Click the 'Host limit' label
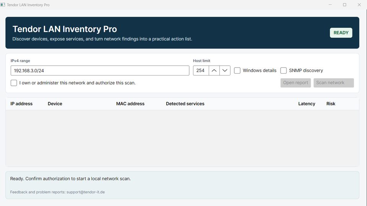 click(201, 61)
